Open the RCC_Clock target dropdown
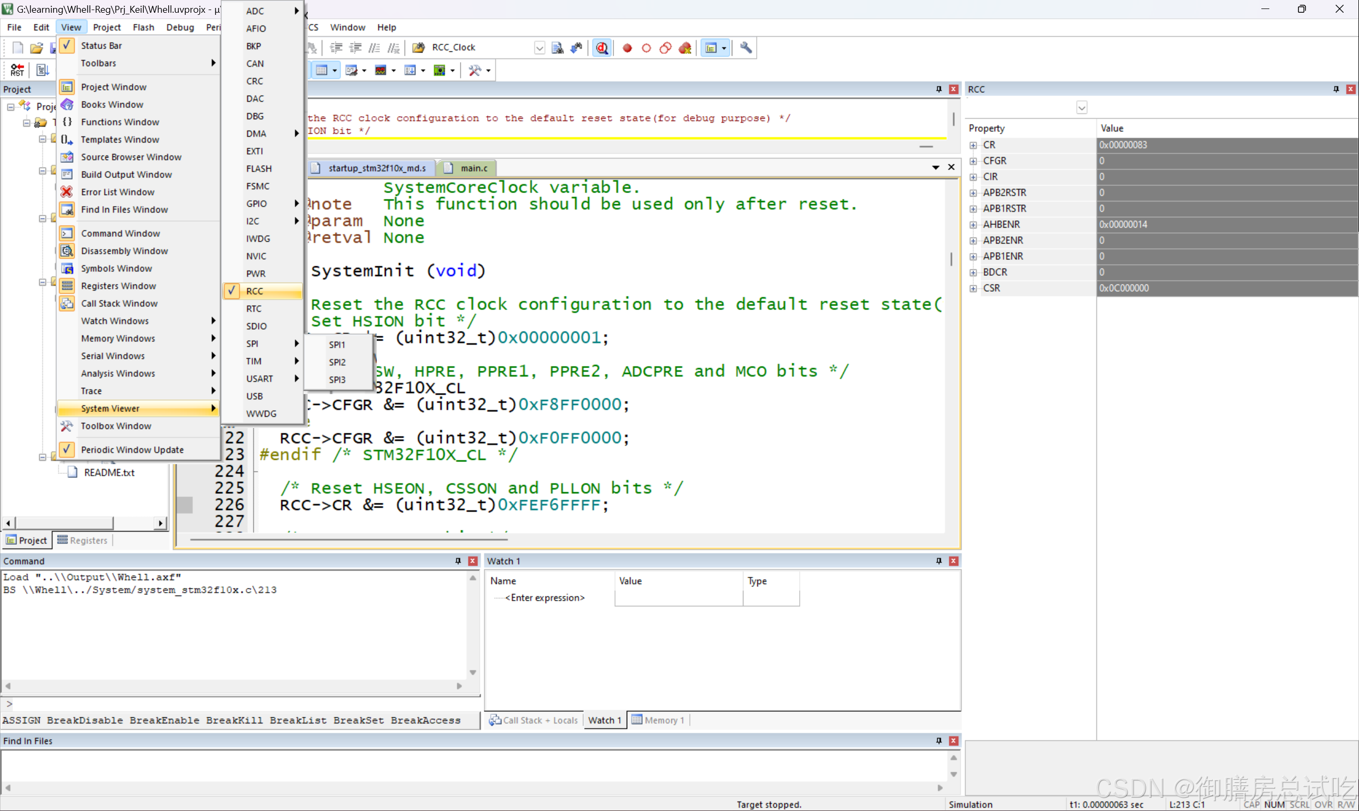The height and width of the screenshot is (811, 1359). click(x=539, y=48)
